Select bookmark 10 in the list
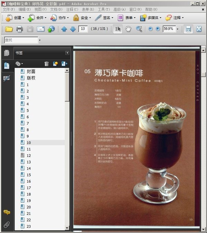Screen dimensions: 207x233 [29, 143]
